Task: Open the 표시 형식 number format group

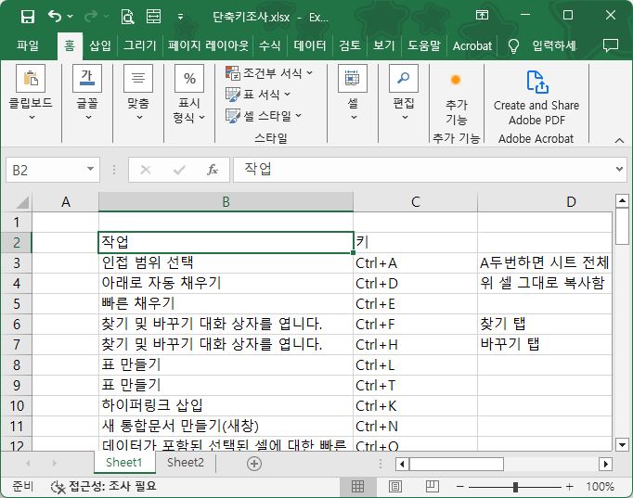Action: (189, 95)
